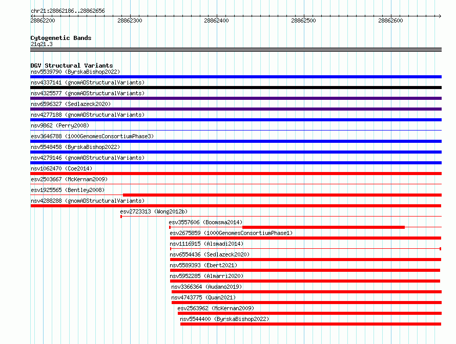Click the red bar under esv2563962
The height and width of the screenshot is (344, 456).
point(309,313)
